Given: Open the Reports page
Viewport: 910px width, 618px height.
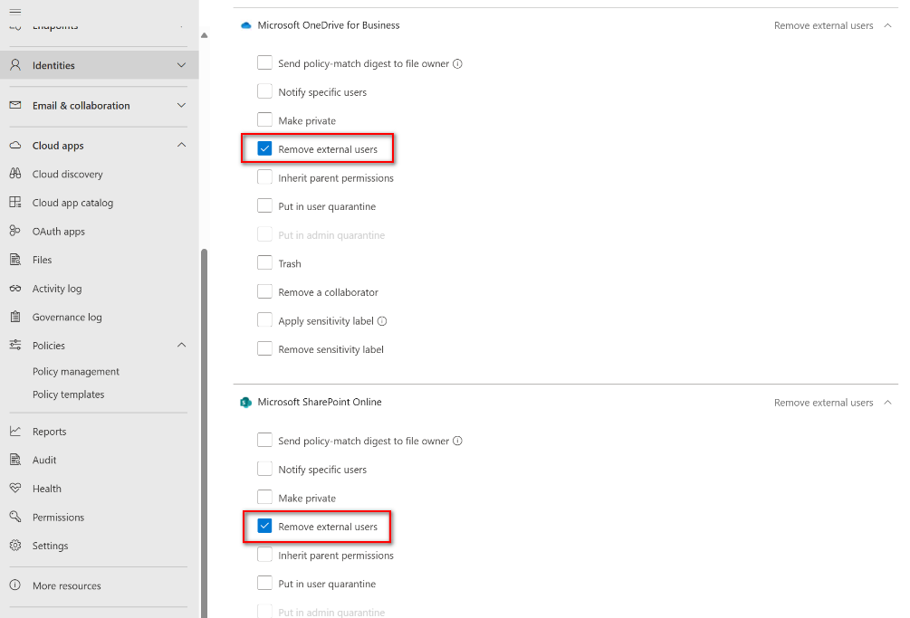Looking at the screenshot, I should pos(49,432).
